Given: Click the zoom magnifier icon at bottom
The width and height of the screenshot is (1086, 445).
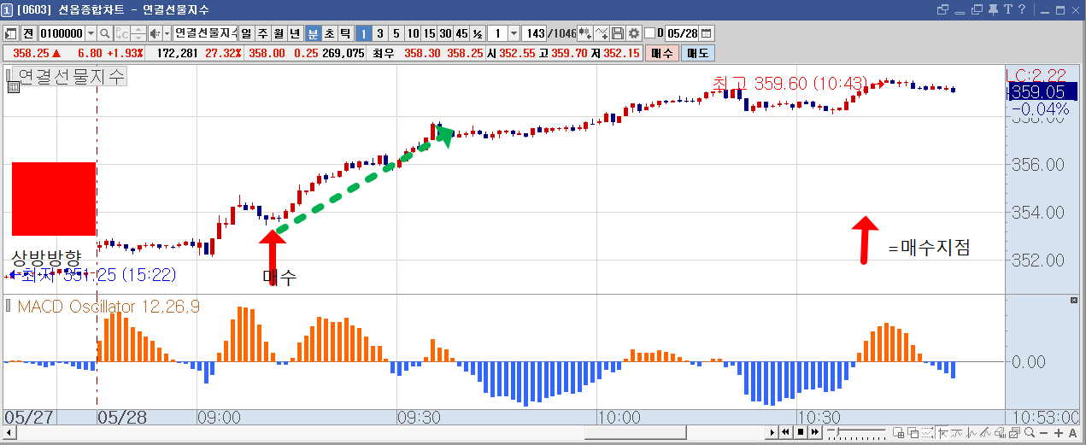Looking at the screenshot, I should [x=1030, y=432].
